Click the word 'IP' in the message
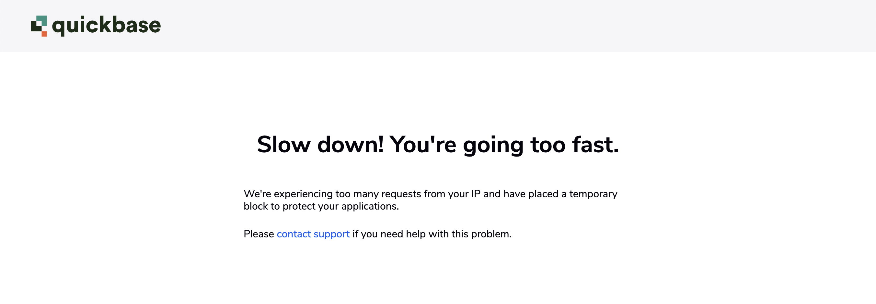876x304 pixels. (476, 194)
